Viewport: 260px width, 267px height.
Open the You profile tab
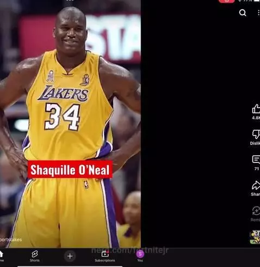tap(140, 256)
